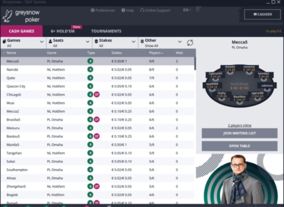Open Preferences from the top bar
This screenshot has width=284, height=207.
pos(103,10)
